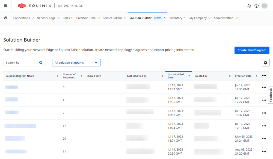273x159 pixels.
Task: Open the Feedback side tab
Action: point(271,95)
